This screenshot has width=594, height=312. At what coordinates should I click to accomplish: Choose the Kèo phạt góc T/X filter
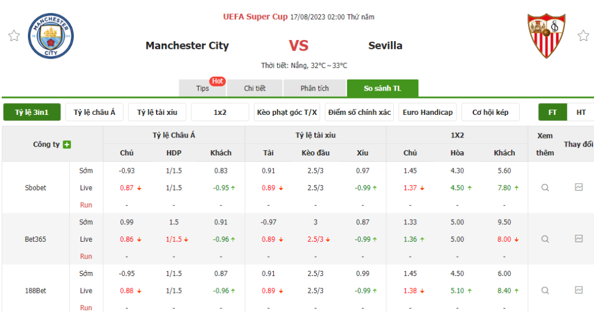[x=287, y=112]
